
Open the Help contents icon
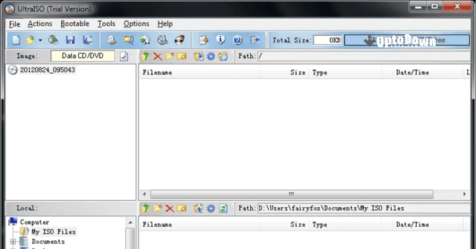pos(237,40)
